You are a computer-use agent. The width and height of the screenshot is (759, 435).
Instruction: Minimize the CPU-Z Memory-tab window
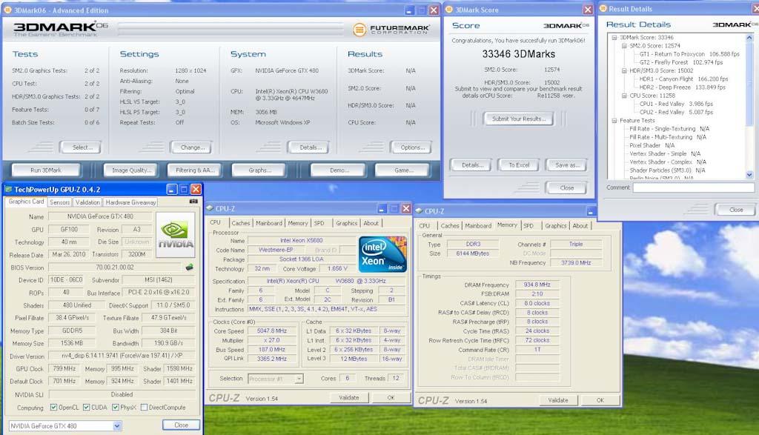pyautogui.click(x=591, y=211)
